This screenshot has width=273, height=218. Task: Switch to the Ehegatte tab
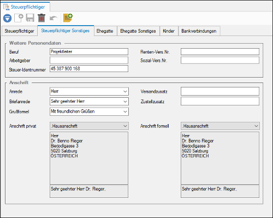pyautogui.click(x=105, y=31)
